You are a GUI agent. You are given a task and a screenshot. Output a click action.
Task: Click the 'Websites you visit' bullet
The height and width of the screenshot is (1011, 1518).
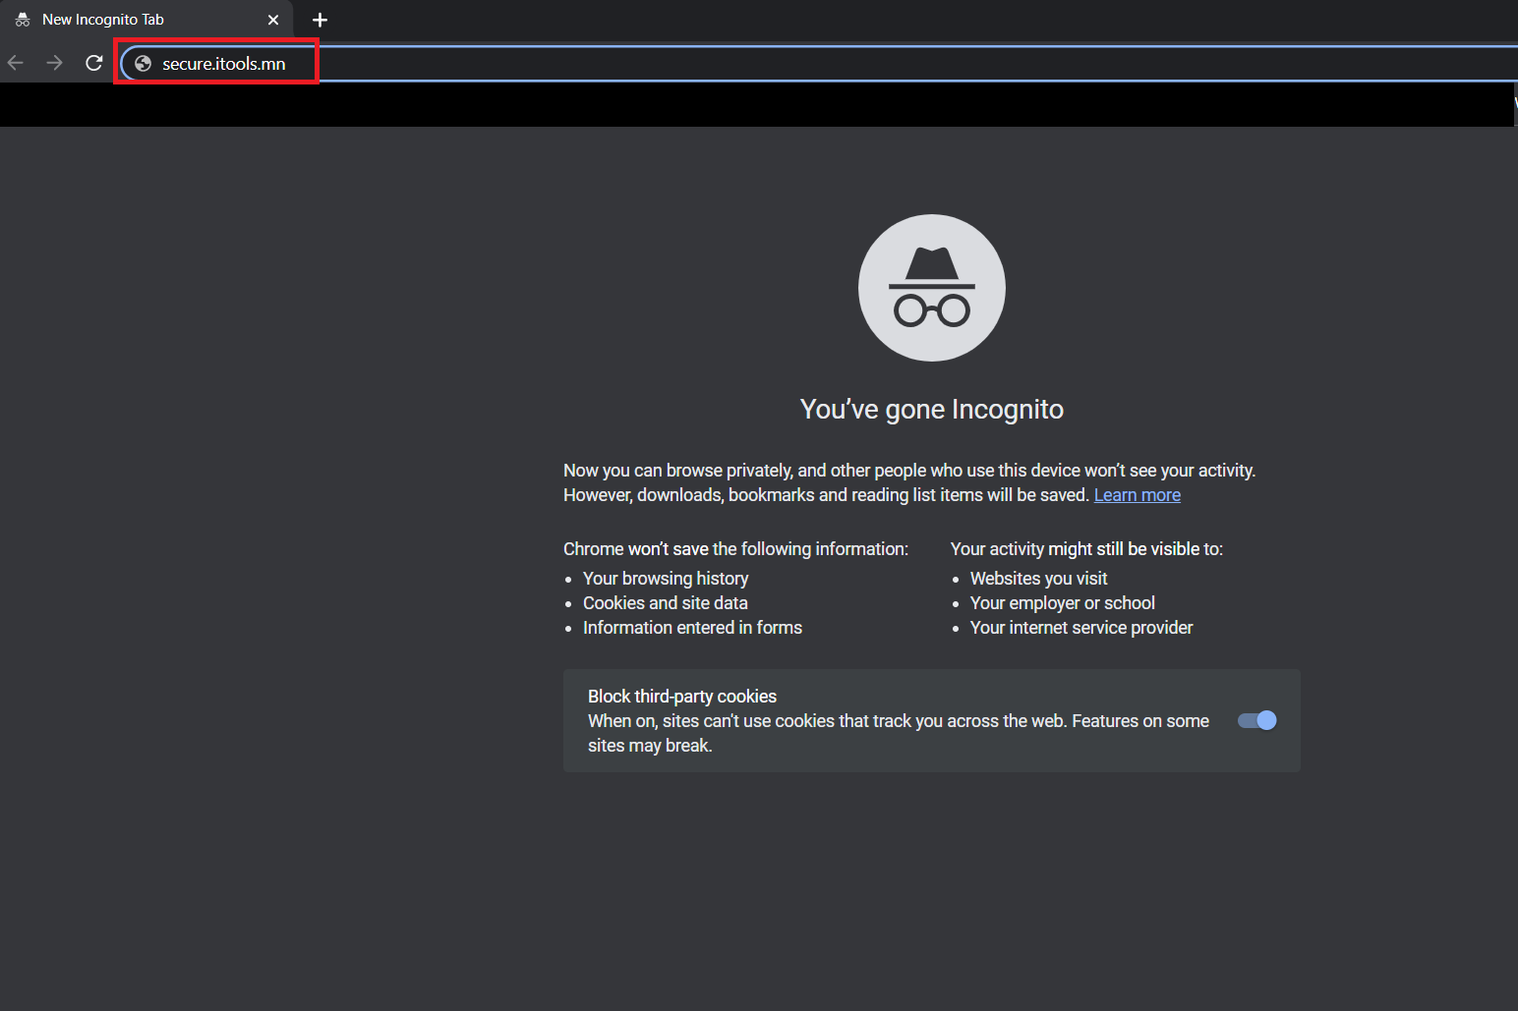coord(1038,579)
